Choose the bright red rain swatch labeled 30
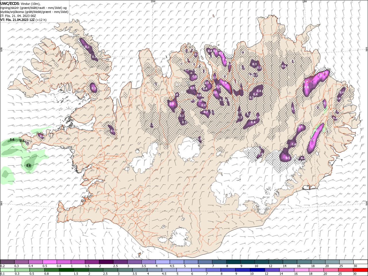The image size is (368, 276). [x=360, y=270]
